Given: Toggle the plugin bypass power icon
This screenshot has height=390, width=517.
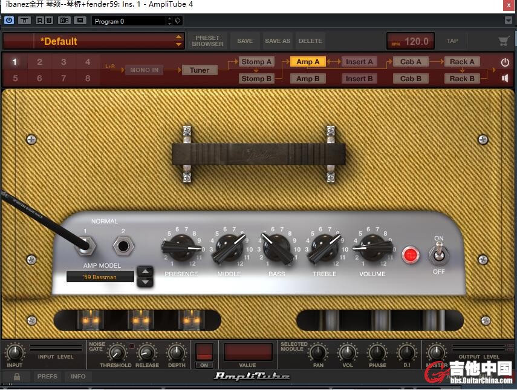Looking at the screenshot, I should coord(9,21).
